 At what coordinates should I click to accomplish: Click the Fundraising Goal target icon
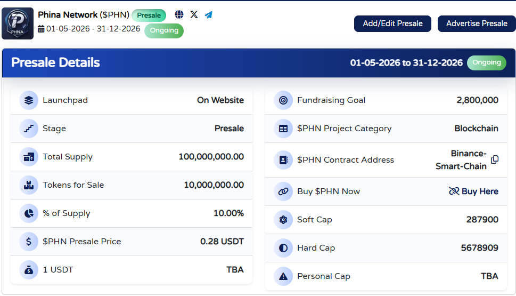tap(283, 100)
